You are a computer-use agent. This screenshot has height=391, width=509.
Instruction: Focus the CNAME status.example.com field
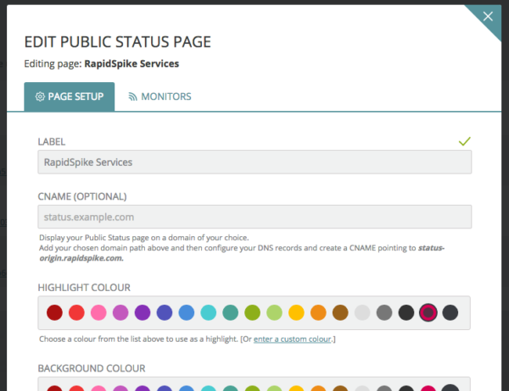[x=255, y=217]
